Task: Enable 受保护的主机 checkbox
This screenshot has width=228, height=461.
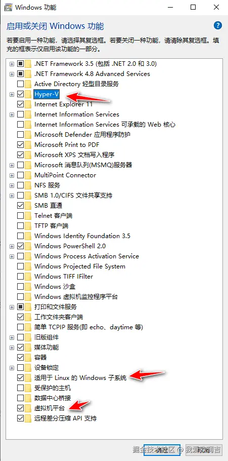Action: pyautogui.click(x=21, y=388)
